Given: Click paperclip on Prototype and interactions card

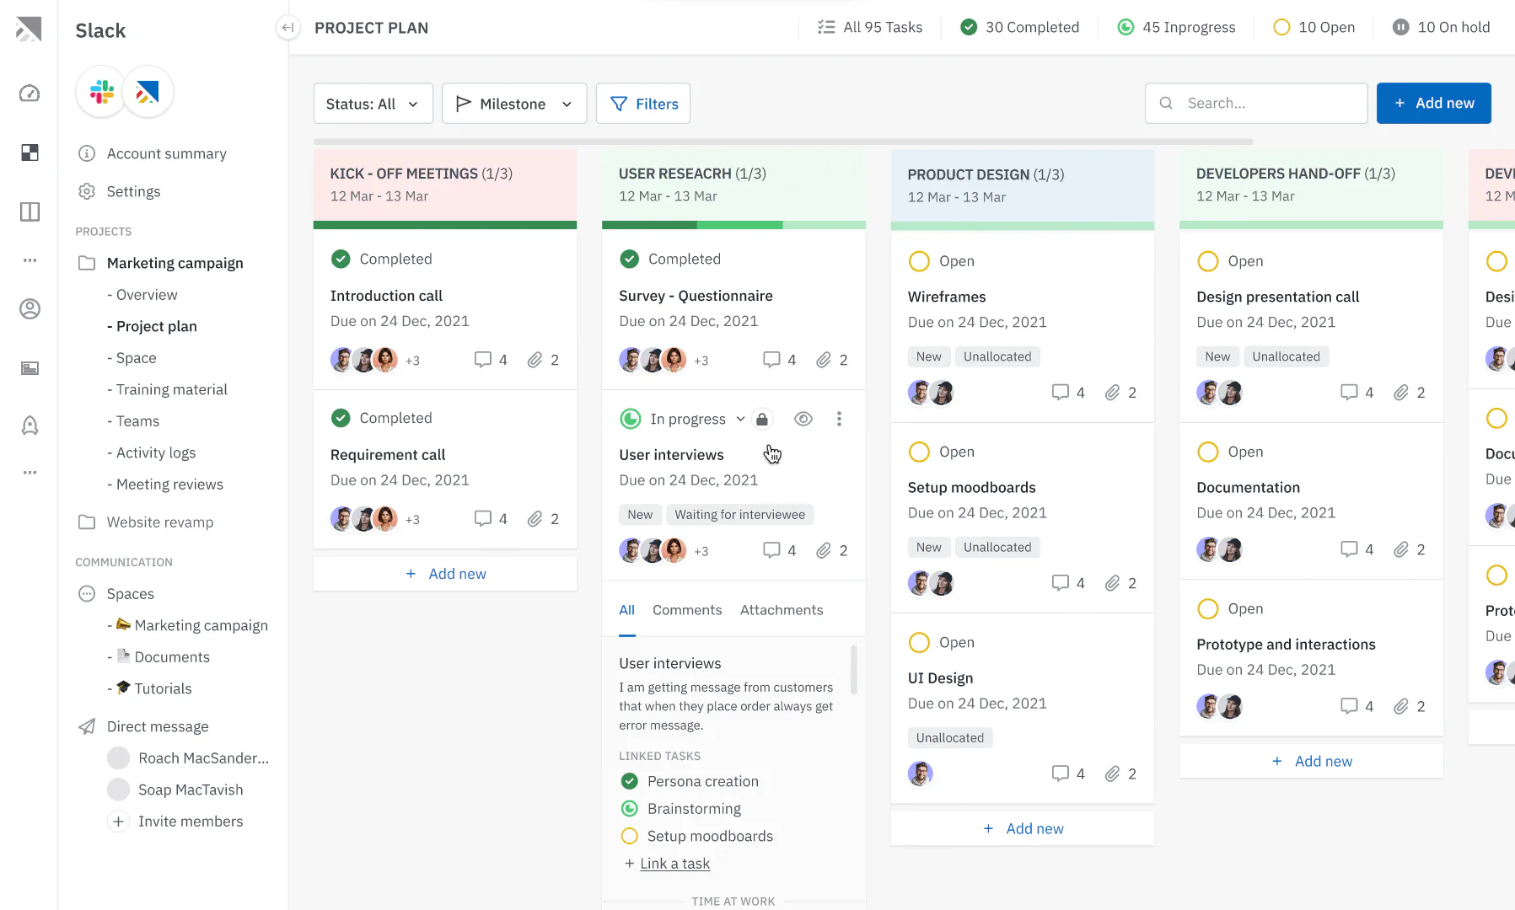Looking at the screenshot, I should (1401, 706).
